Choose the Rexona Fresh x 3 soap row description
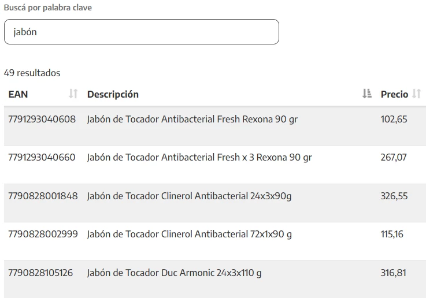Image resolution: width=426 pixels, height=298 pixels. pos(199,157)
